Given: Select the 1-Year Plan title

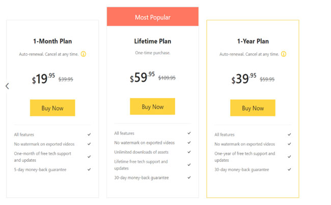Looking at the screenshot, I should click(253, 41).
